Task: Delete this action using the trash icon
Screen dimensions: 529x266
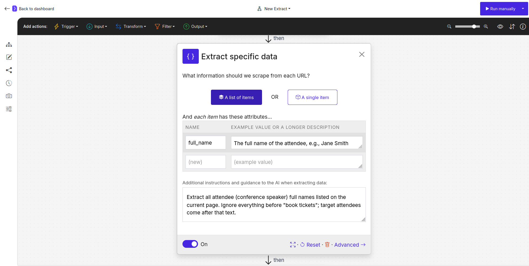Action: pyautogui.click(x=327, y=245)
